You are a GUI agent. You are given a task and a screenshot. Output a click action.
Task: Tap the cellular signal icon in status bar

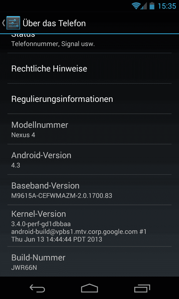coord(144,6)
